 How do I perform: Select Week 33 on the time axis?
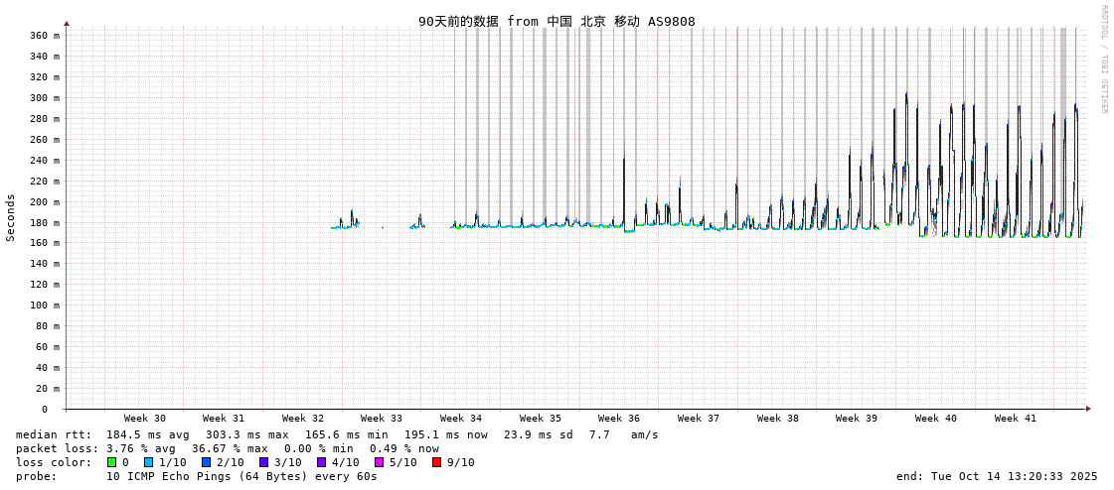[x=382, y=419]
